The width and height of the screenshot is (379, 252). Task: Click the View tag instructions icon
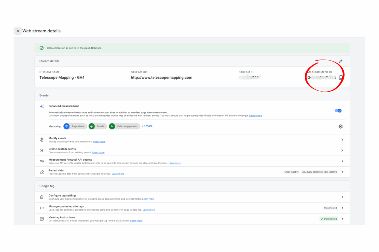(42, 219)
